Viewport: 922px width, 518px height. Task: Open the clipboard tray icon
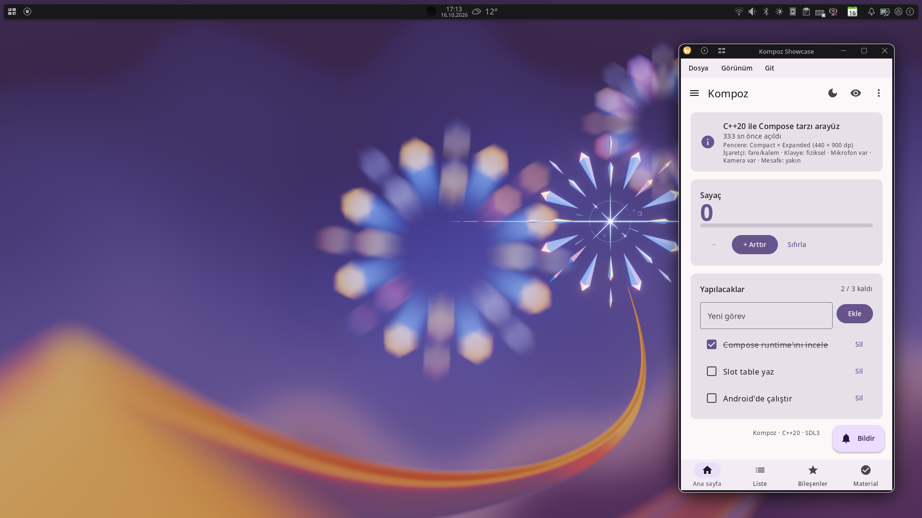click(x=806, y=12)
